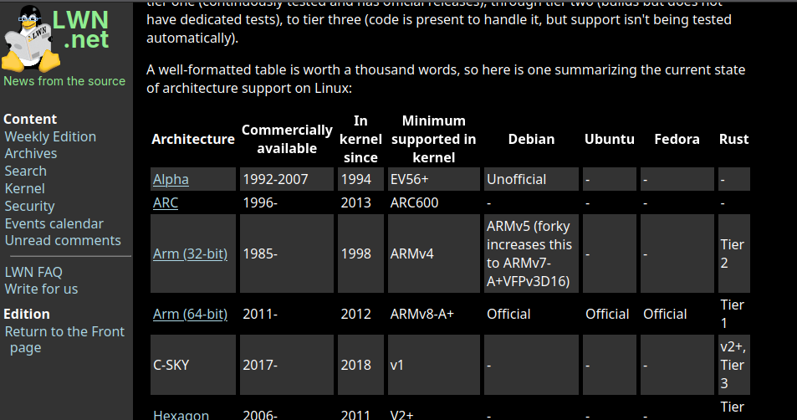The width and height of the screenshot is (797, 420).
Task: Go to the Archives page
Action: point(31,153)
